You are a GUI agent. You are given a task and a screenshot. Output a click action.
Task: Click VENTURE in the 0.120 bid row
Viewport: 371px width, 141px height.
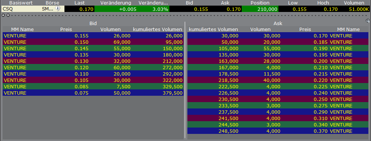[x=15, y=68]
